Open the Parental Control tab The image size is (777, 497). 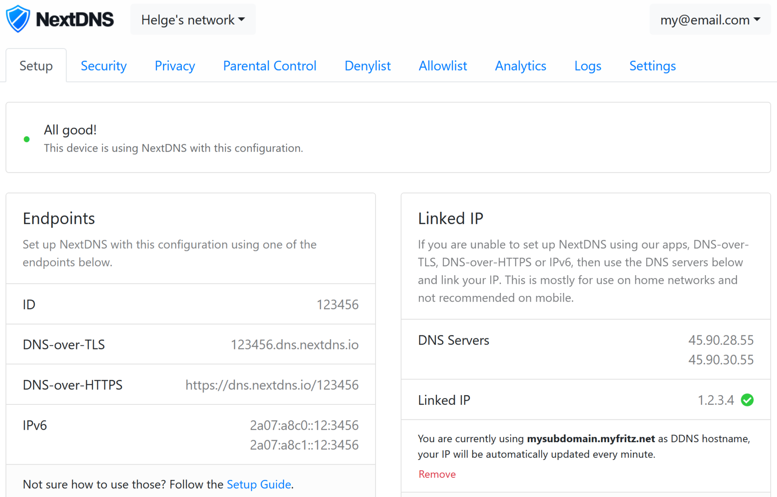(x=269, y=66)
